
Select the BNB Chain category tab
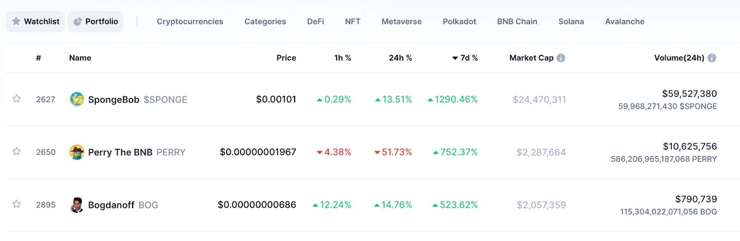[x=517, y=21]
